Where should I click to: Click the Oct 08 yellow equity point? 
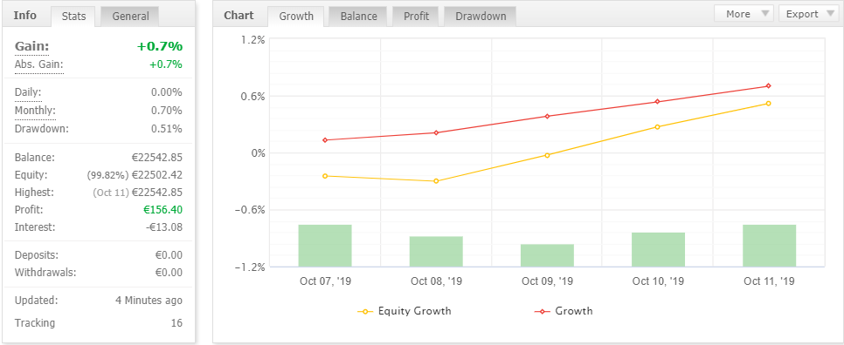click(436, 181)
